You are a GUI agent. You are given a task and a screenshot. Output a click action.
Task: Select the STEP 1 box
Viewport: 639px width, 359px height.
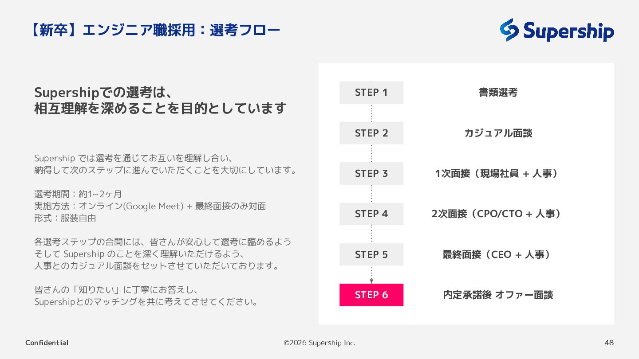pos(371,92)
